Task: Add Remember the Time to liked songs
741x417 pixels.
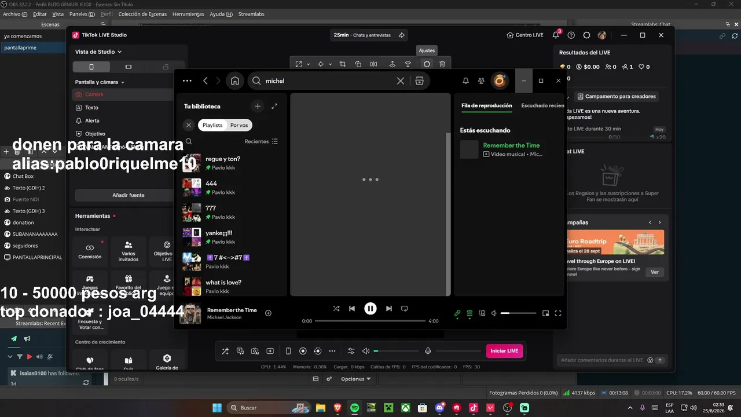Action: pos(268,313)
